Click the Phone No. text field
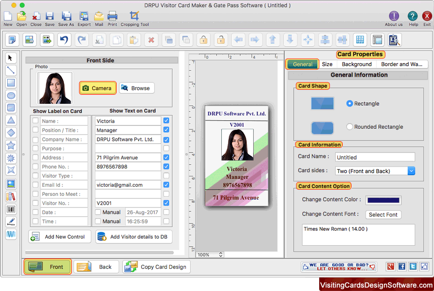Screen dimensions: 434x291 [128, 166]
